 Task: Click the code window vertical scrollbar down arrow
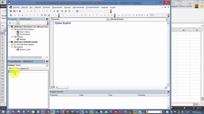coord(168,85)
